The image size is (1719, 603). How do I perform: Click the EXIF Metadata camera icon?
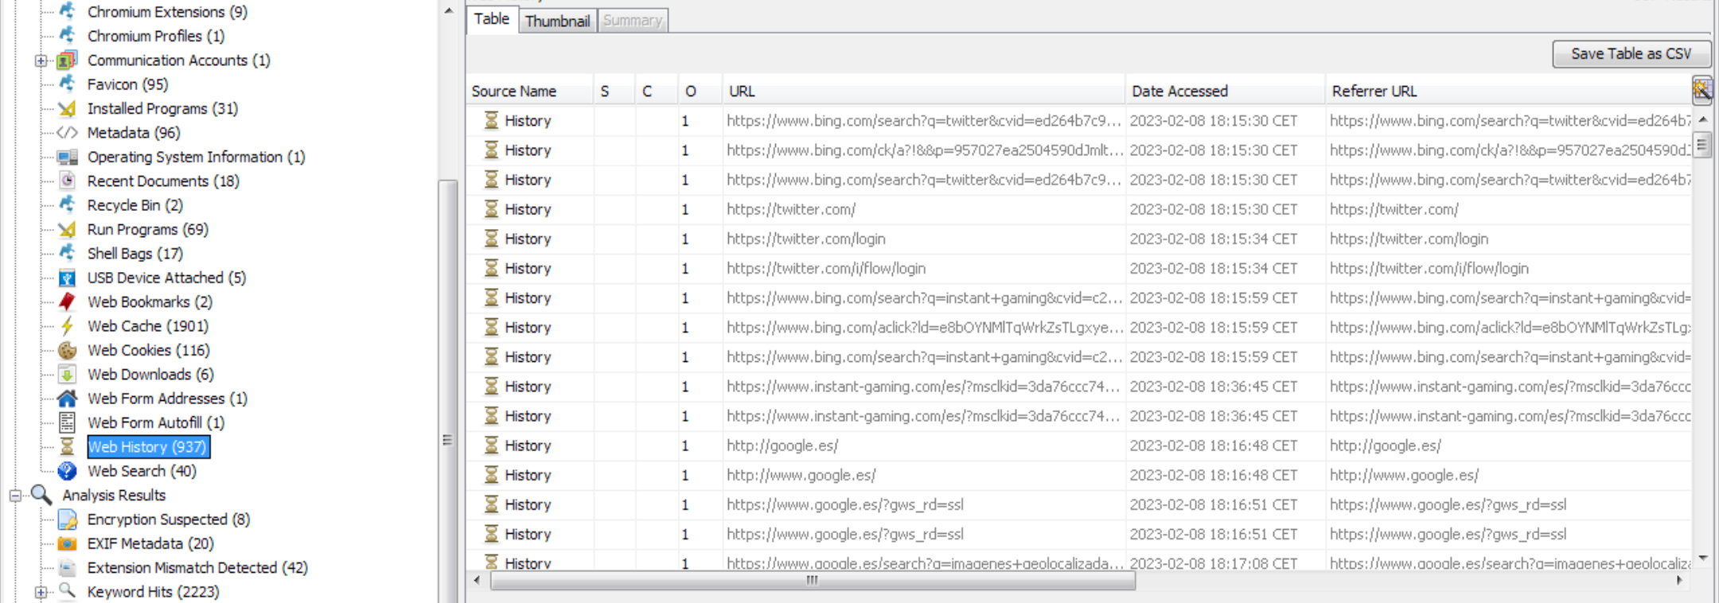pyautogui.click(x=68, y=543)
